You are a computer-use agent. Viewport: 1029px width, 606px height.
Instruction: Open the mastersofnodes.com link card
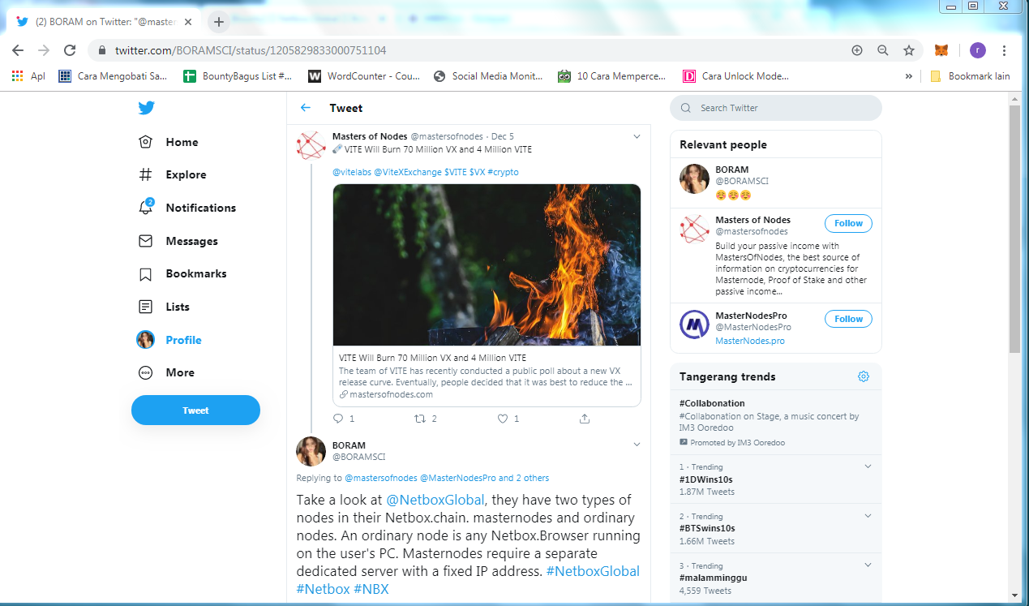click(x=487, y=376)
